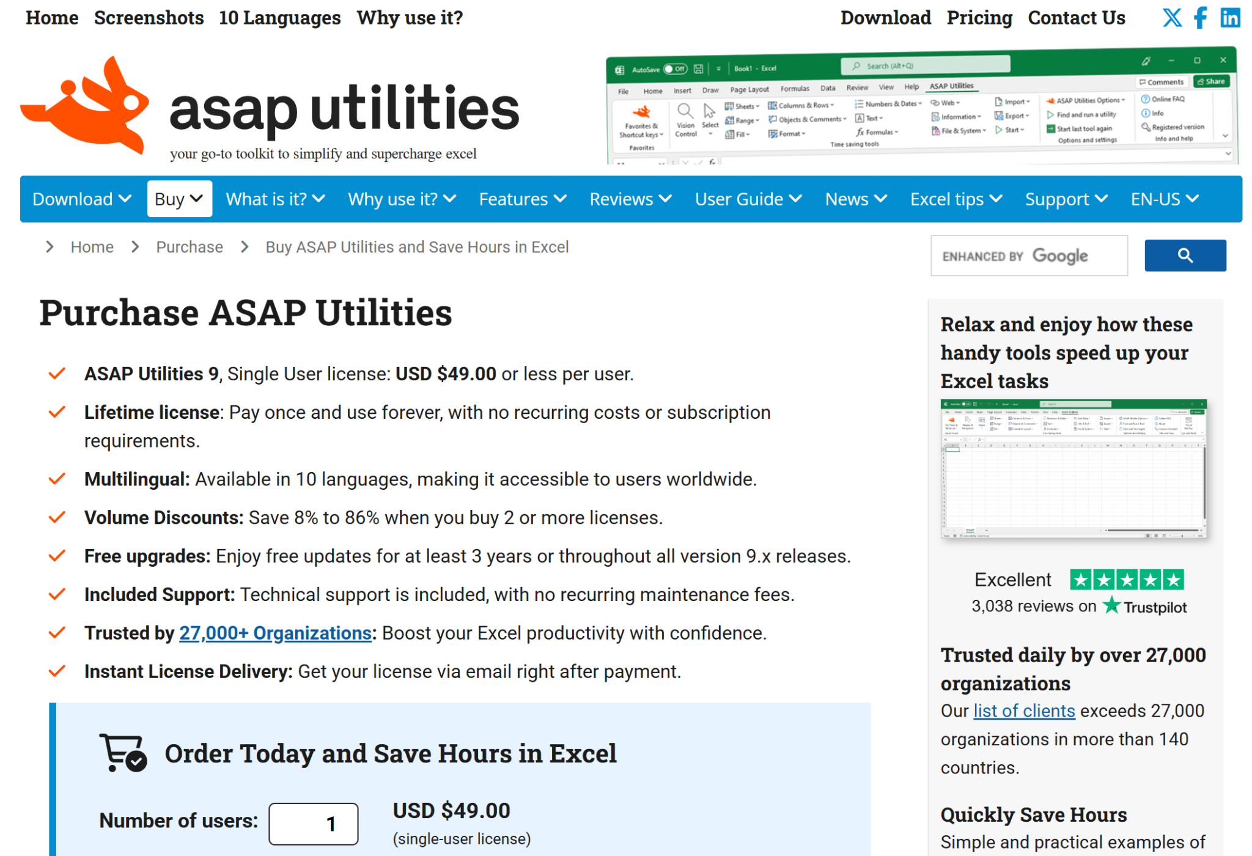Click the Number of users input field
This screenshot has width=1252, height=856.
(x=313, y=824)
